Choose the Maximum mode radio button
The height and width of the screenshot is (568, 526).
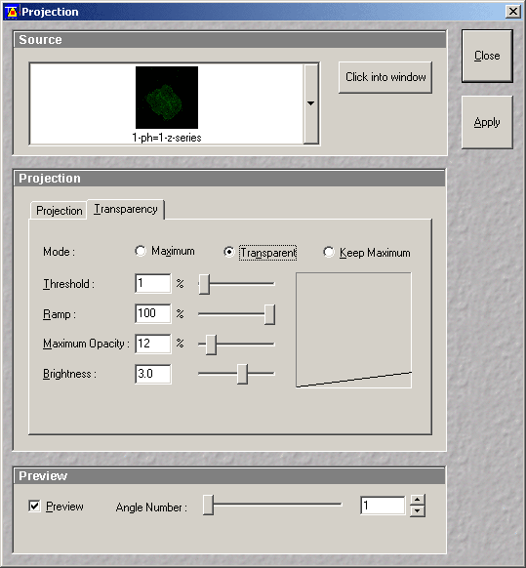(x=141, y=251)
